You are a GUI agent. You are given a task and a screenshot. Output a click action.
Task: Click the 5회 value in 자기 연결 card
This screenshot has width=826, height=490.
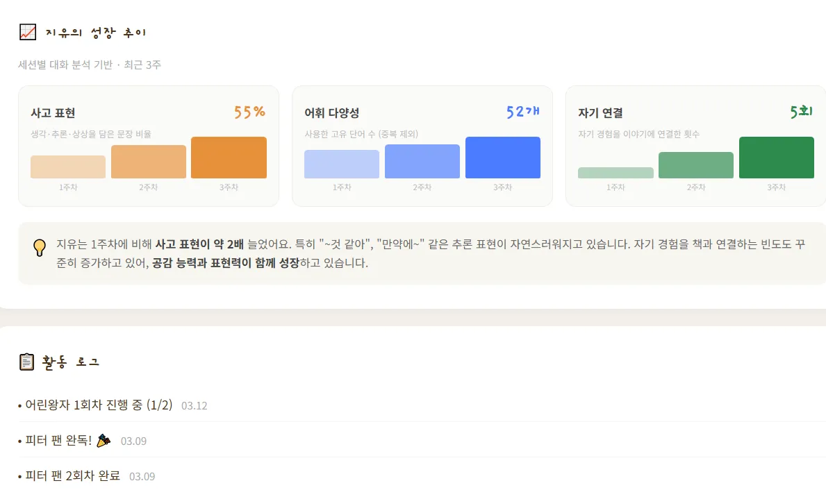click(801, 112)
